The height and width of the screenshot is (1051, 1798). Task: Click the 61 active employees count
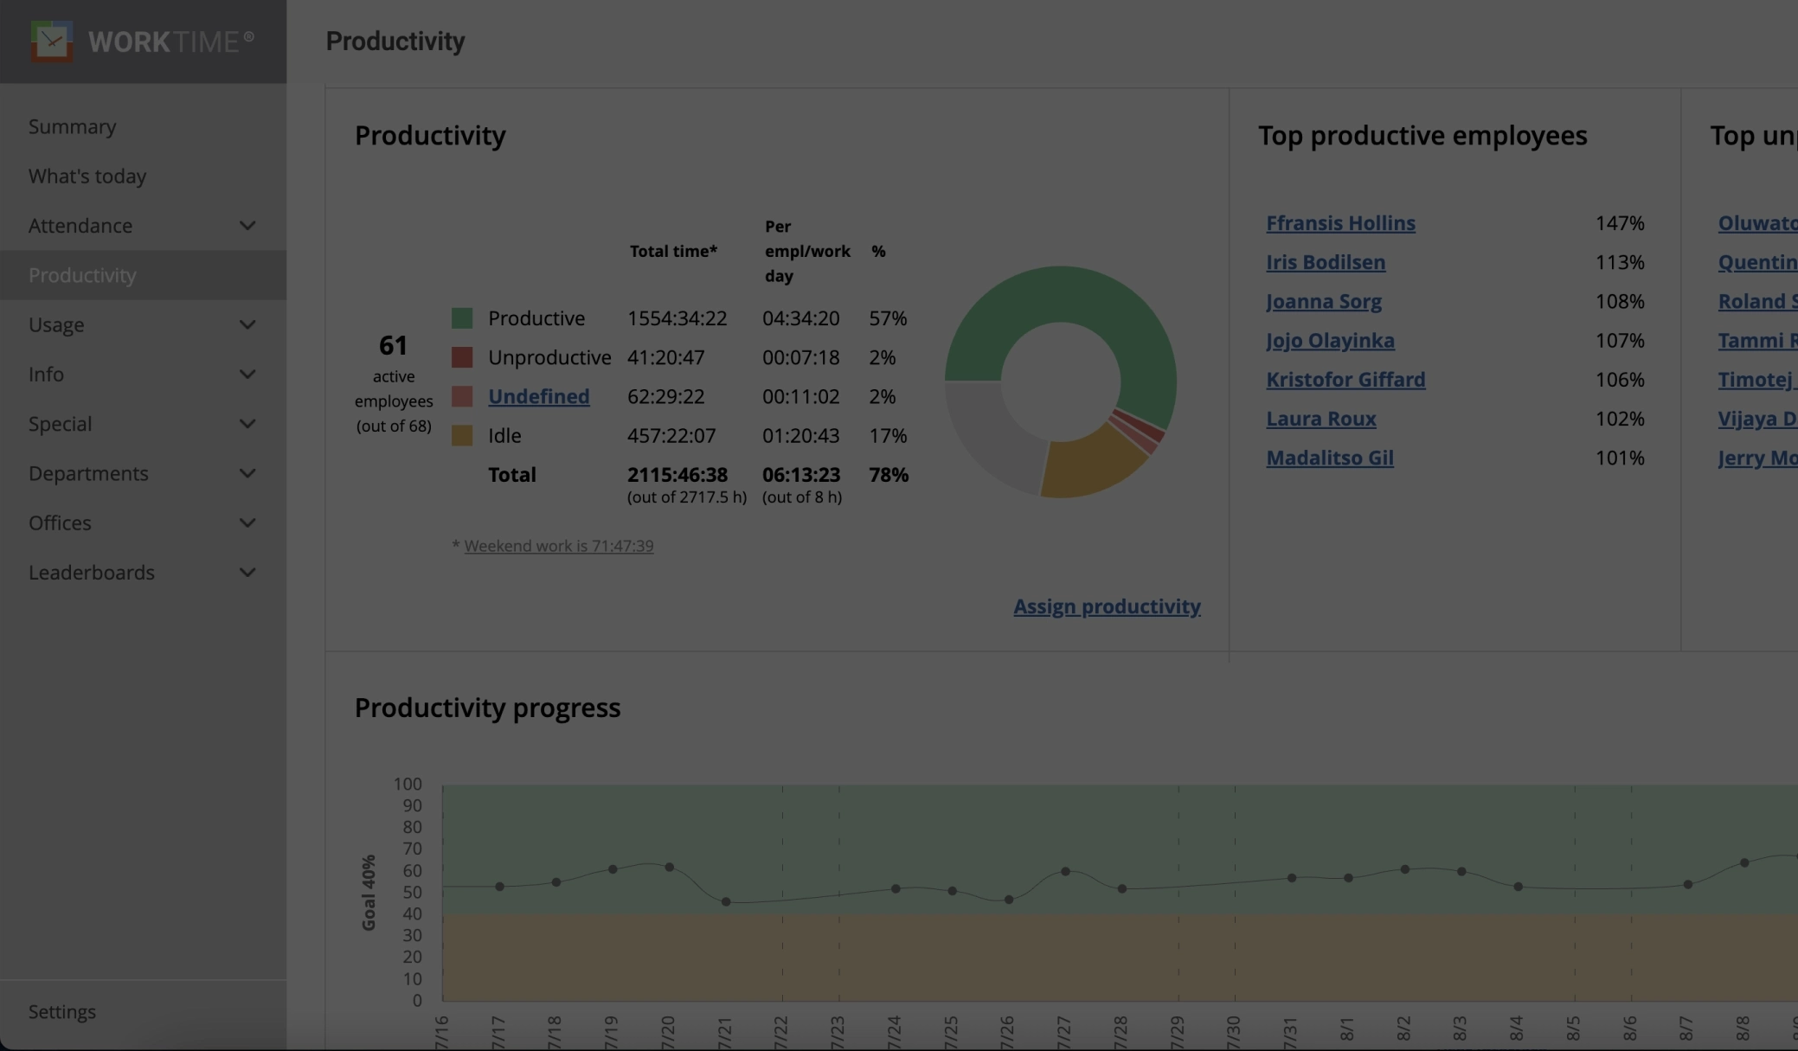coord(393,345)
